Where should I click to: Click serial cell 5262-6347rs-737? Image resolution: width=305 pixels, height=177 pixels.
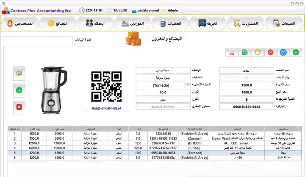click(x=164, y=143)
